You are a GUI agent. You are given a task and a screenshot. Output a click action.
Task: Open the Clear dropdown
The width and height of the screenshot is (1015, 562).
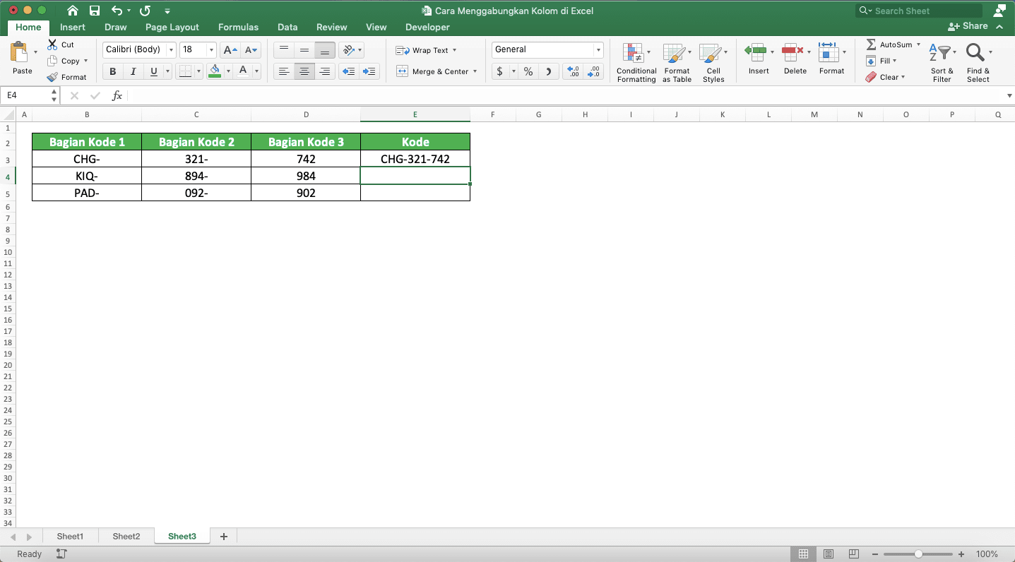pyautogui.click(x=903, y=77)
